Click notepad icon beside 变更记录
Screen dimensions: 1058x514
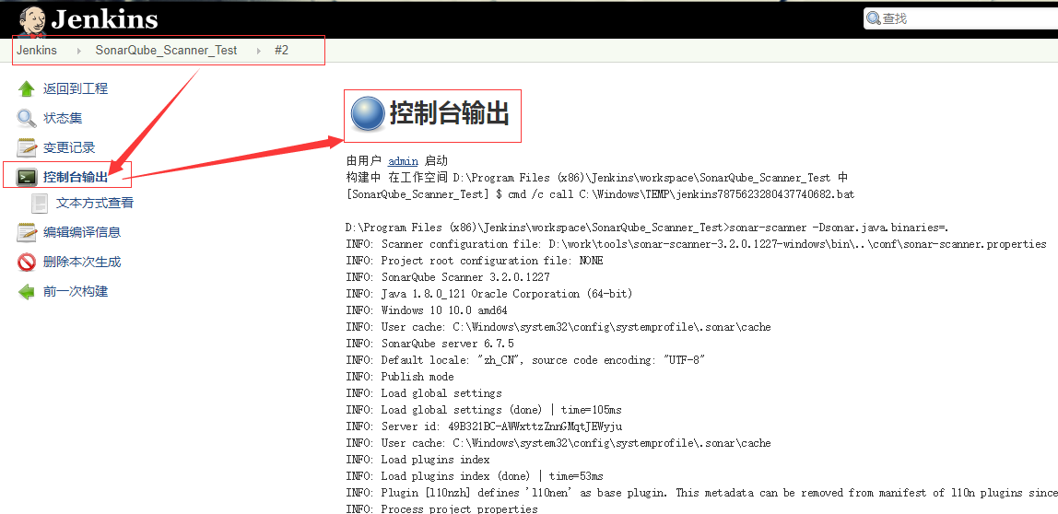27,147
